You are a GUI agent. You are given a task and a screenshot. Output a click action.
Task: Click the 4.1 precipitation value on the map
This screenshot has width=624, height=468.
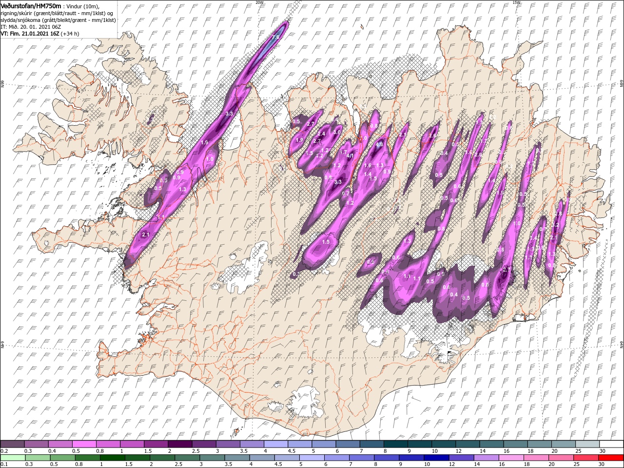tap(350, 156)
